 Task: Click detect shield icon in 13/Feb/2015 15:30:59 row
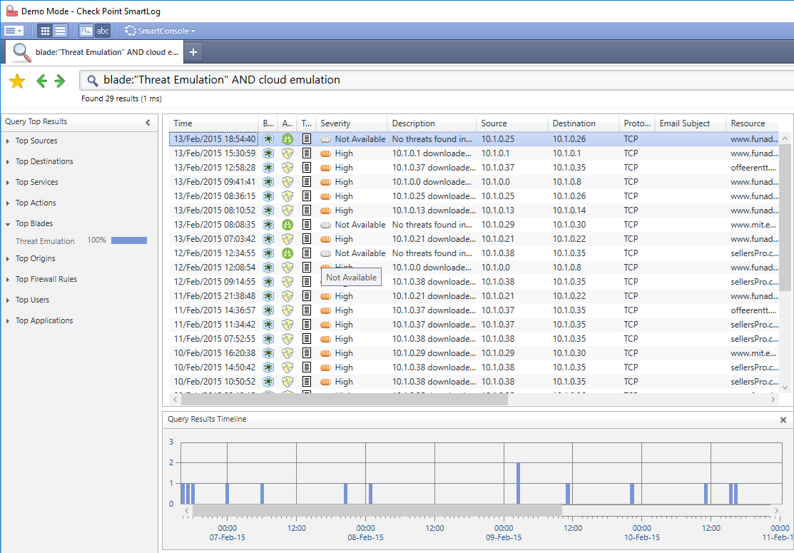tap(287, 153)
